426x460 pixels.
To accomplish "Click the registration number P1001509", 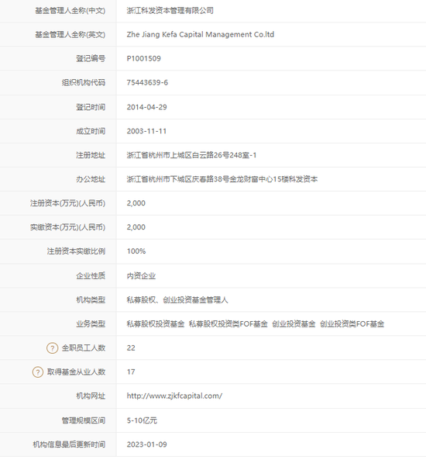I will (x=143, y=59).
